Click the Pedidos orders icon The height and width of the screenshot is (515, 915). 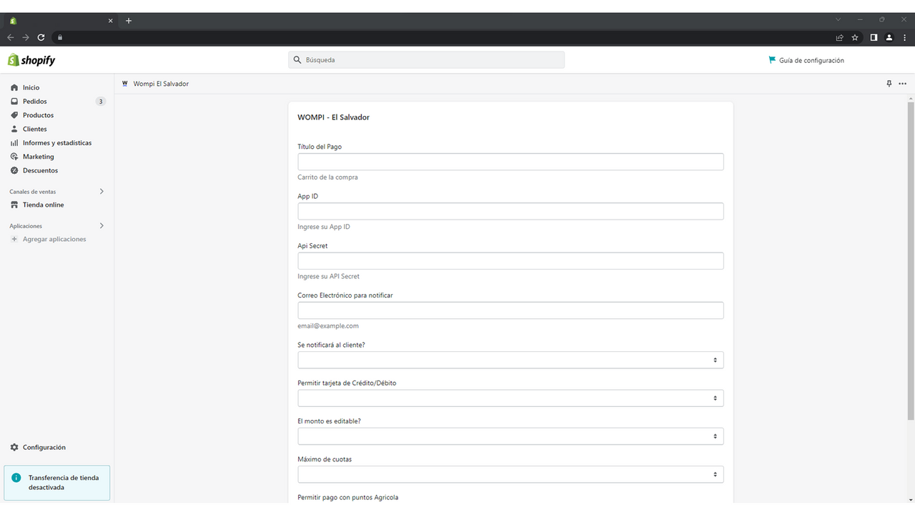(14, 102)
